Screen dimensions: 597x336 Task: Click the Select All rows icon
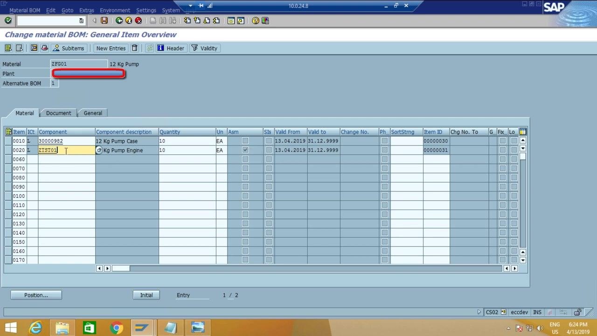point(8,48)
